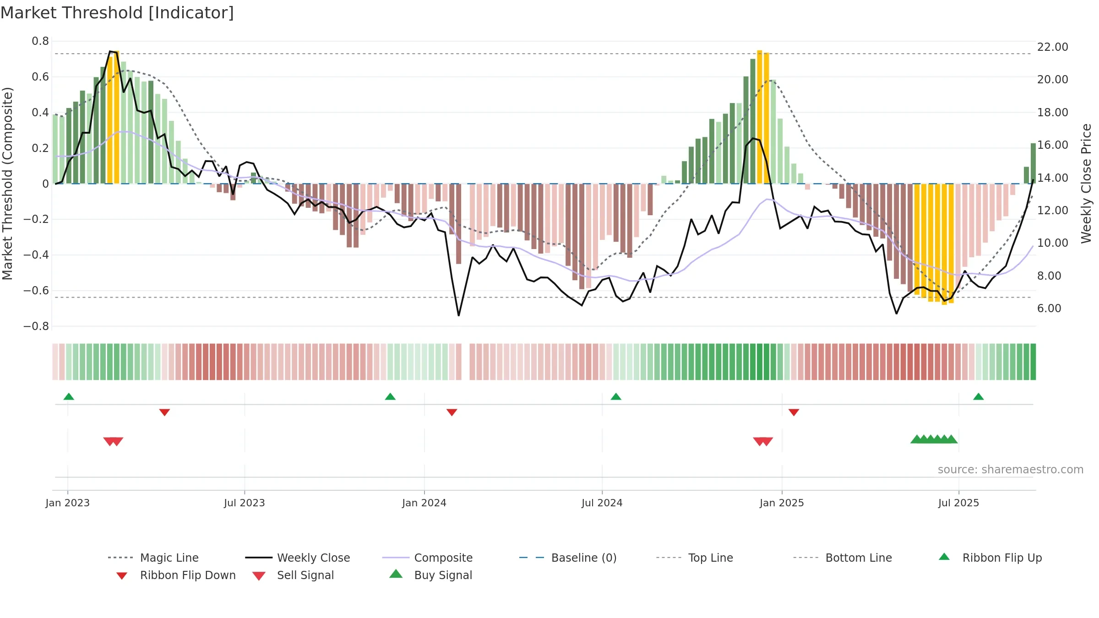The image size is (1099, 618).
Task: Toggle the Top Line legend entry
Action: pos(694,558)
